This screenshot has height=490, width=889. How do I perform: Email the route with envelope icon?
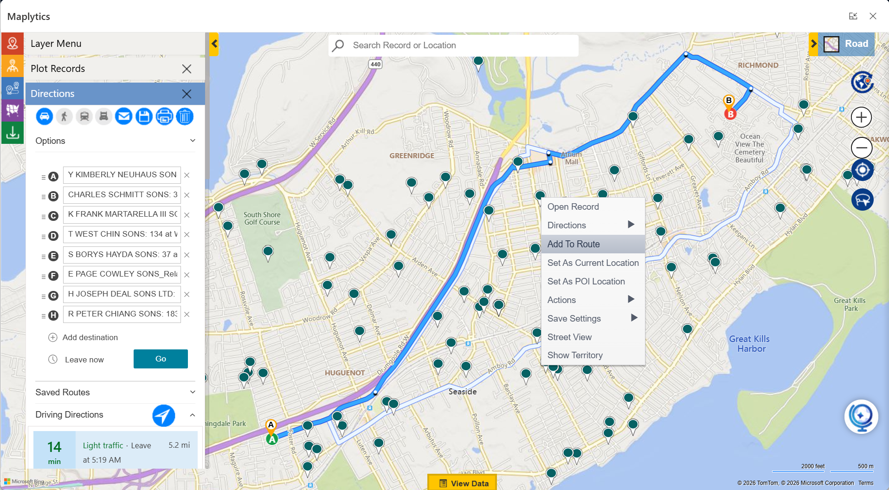point(124,116)
